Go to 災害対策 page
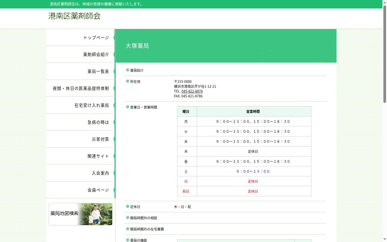The width and height of the screenshot is (387, 242). click(x=81, y=139)
